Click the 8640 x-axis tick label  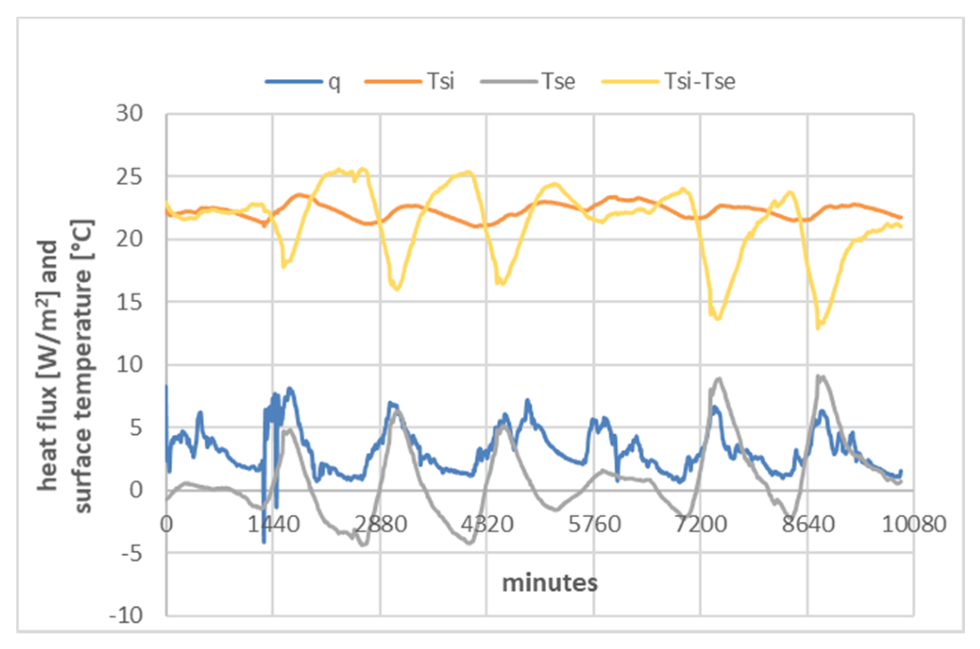coord(808,525)
